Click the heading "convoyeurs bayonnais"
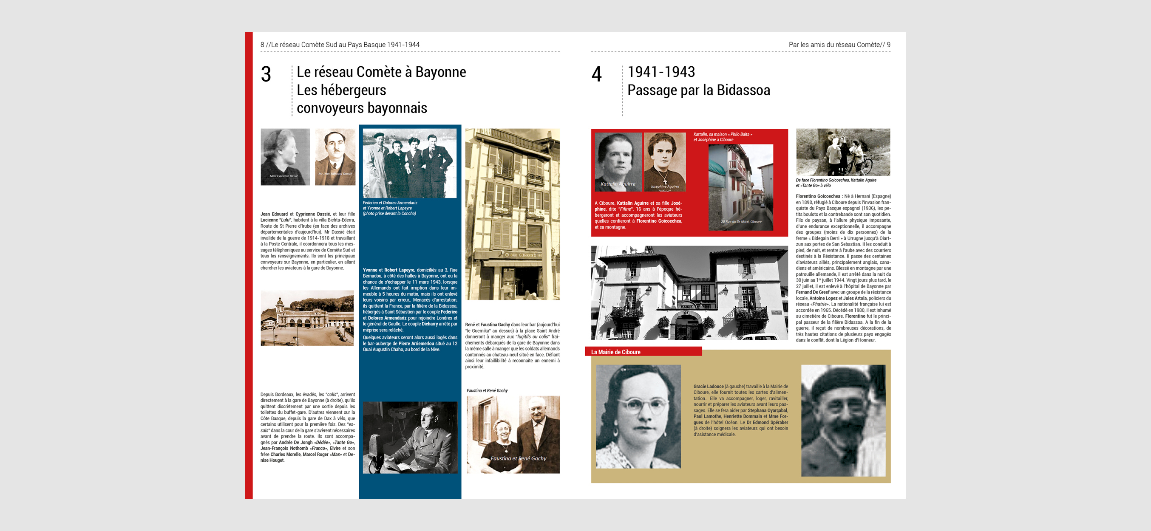 tap(362, 108)
